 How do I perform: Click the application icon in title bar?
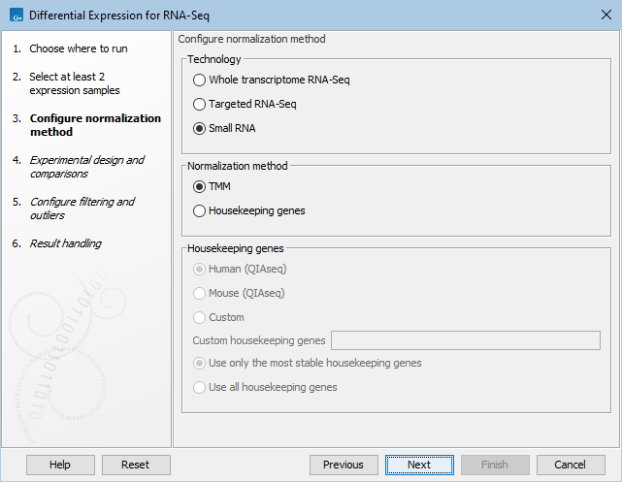pos(14,15)
